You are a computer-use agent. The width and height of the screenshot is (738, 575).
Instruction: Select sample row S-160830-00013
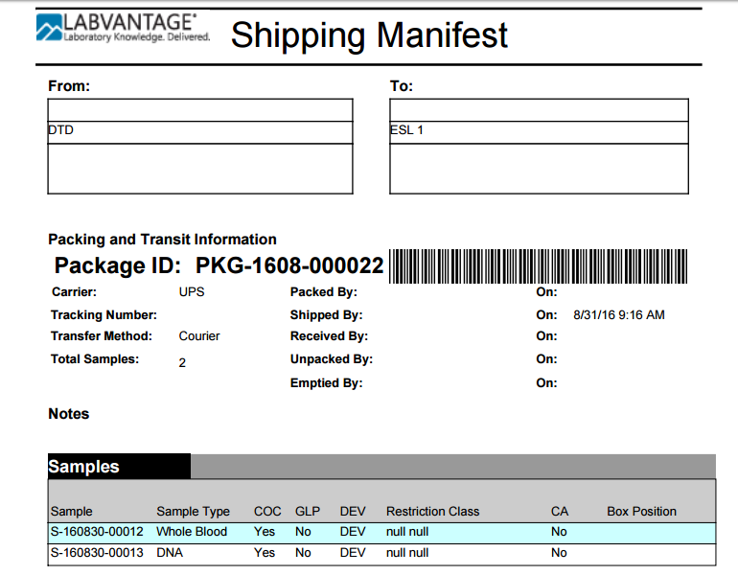coord(381,554)
